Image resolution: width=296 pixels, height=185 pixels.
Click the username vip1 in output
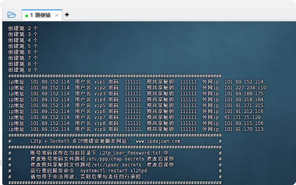point(99,82)
